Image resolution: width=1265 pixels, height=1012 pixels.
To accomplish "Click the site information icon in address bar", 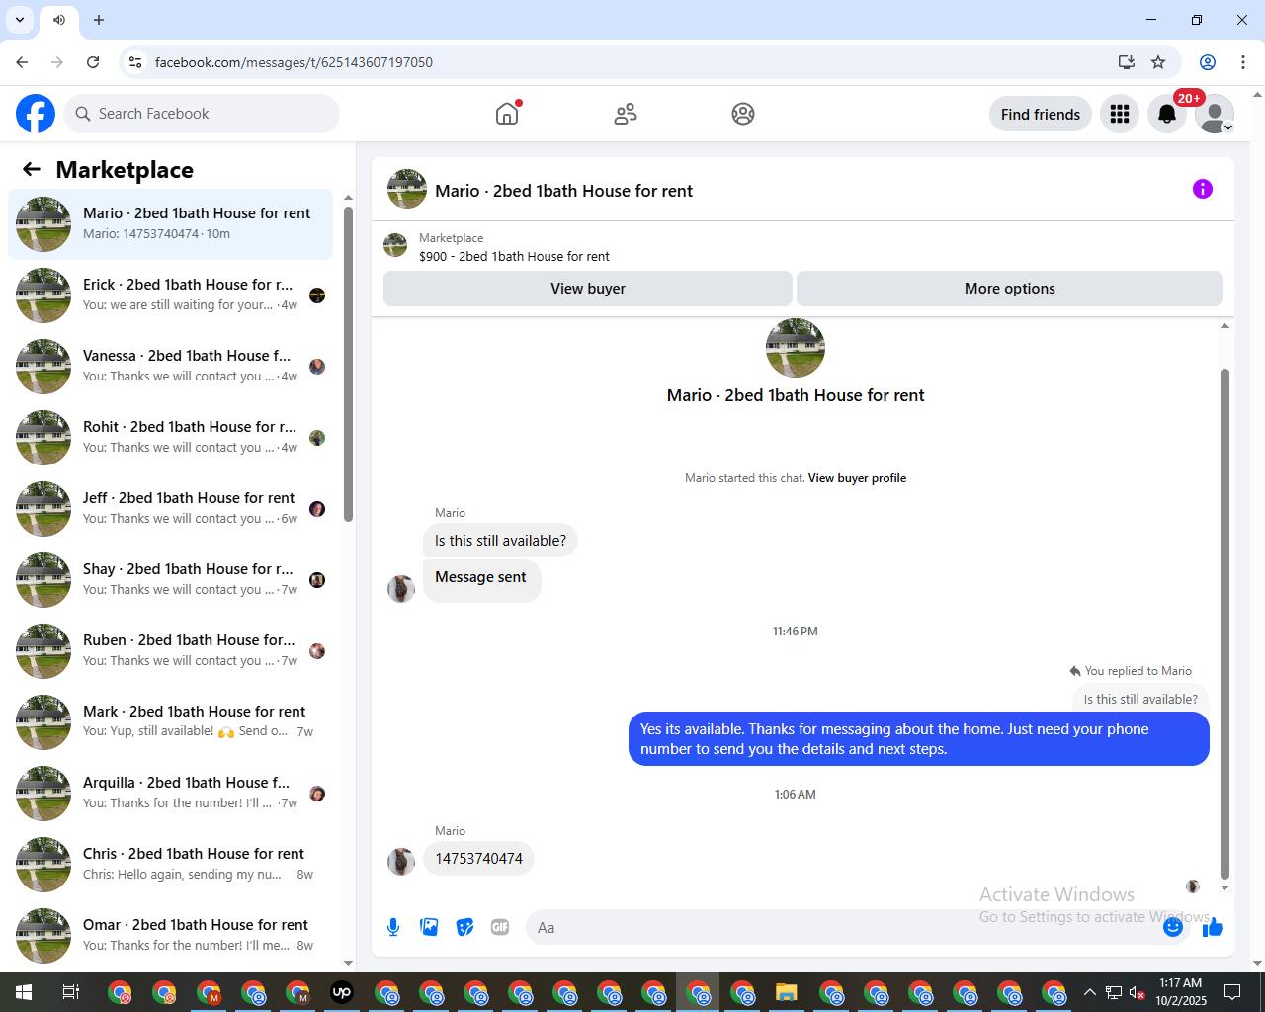I will 135,62.
